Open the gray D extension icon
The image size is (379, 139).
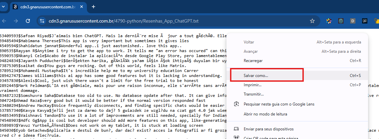tap(353, 21)
